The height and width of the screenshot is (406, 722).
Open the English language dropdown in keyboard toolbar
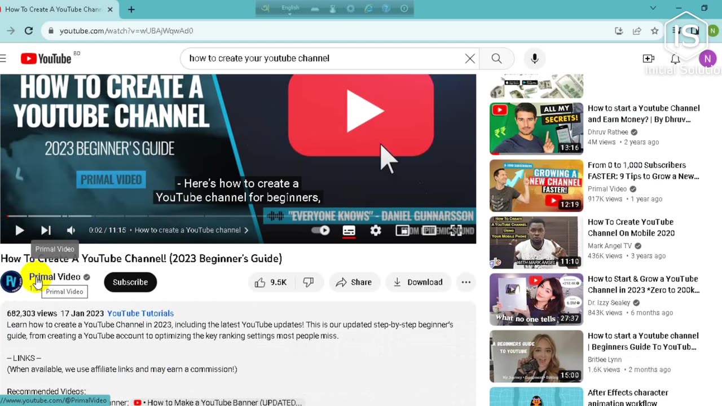tap(290, 9)
